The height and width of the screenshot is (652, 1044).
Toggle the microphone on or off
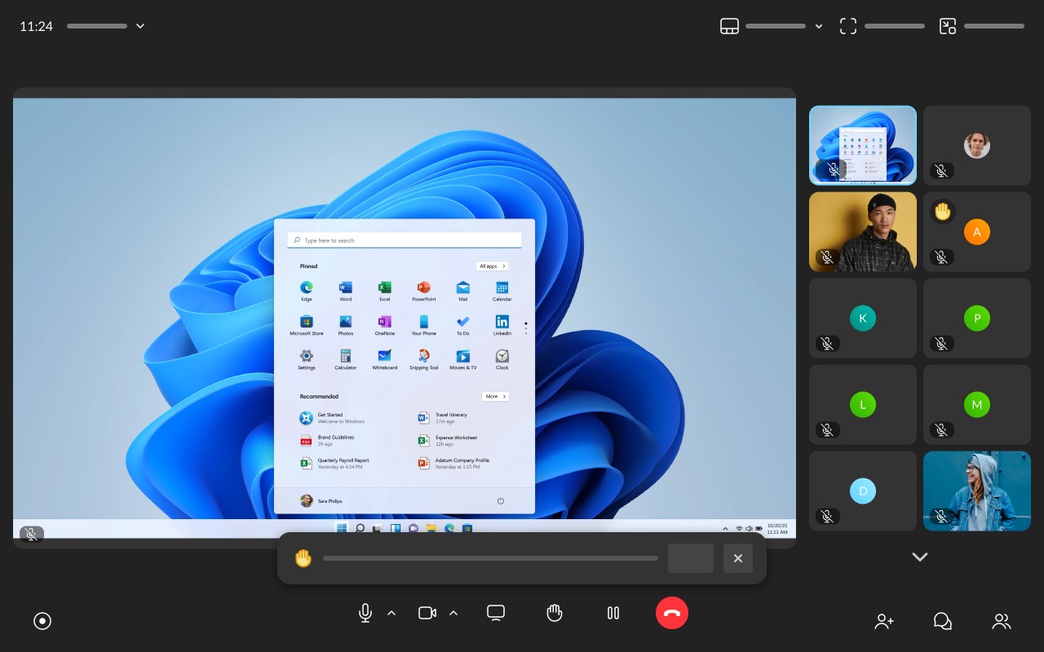[365, 613]
